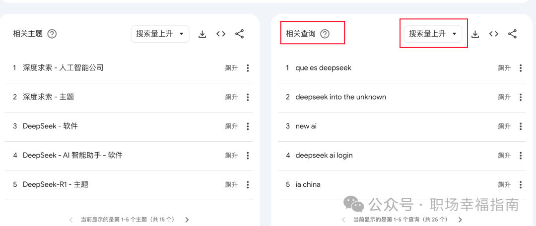The height and width of the screenshot is (226, 536).
Task: Open more options for deepseek ai login
Action: (x=521, y=156)
